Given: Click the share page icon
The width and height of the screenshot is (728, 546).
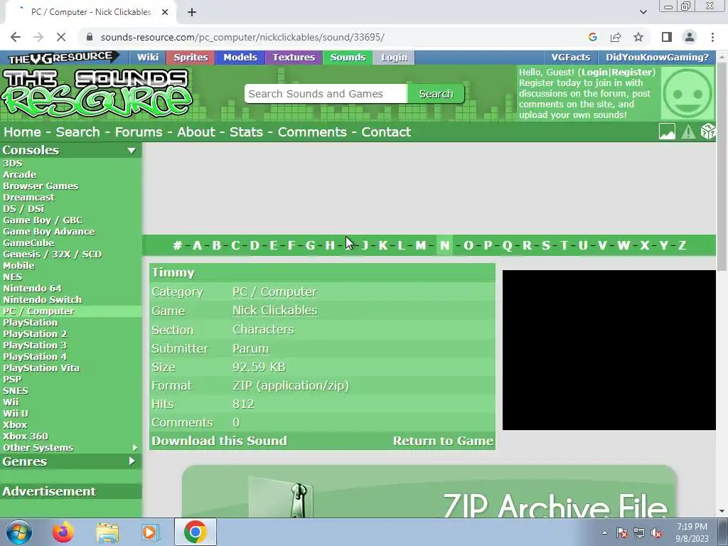Looking at the screenshot, I should 616,37.
